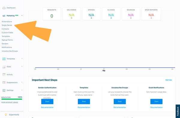Click the Event Notifications heading
Image resolution: width=180 pixels, height=118 pixels.
point(156,88)
